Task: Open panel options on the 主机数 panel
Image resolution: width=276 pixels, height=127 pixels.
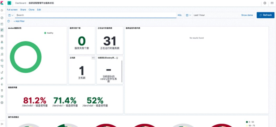Action: [x=93, y=58]
